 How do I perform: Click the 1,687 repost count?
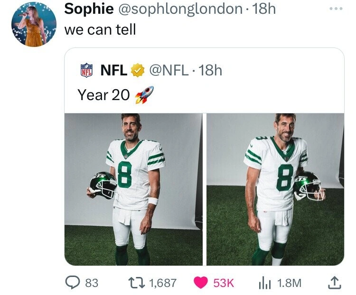pyautogui.click(x=163, y=283)
